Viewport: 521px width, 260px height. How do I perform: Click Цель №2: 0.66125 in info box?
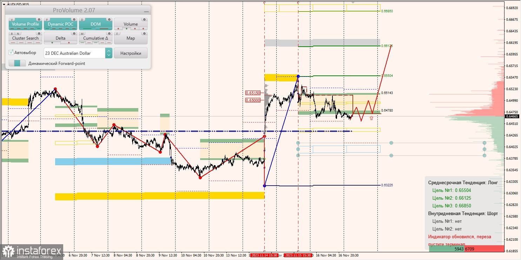(452, 198)
